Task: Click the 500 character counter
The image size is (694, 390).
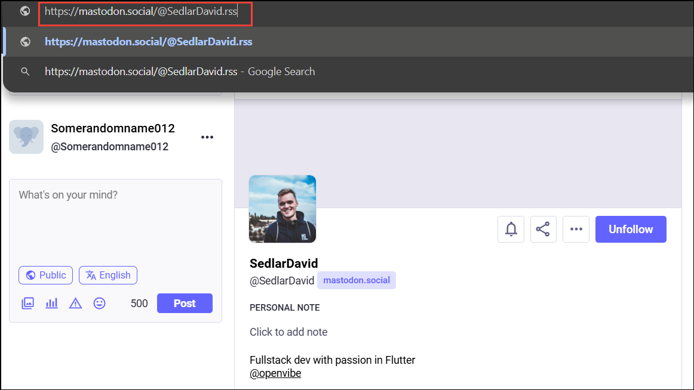Action: click(x=139, y=304)
